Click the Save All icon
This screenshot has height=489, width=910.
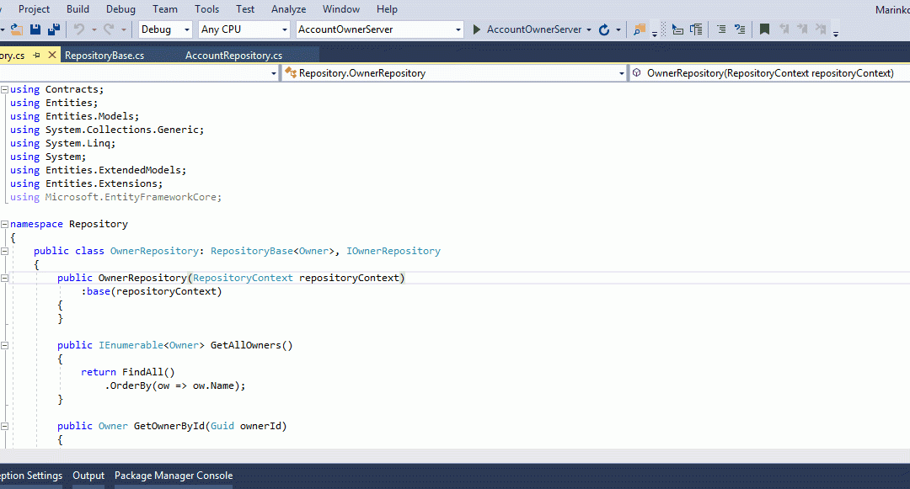pos(54,29)
